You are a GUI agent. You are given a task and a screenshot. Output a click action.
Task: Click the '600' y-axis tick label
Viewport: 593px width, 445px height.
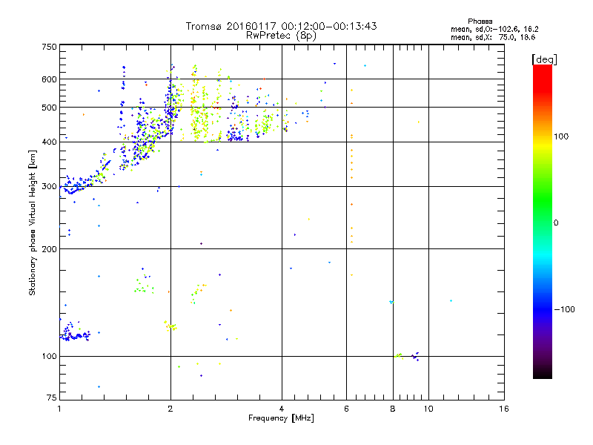49,79
